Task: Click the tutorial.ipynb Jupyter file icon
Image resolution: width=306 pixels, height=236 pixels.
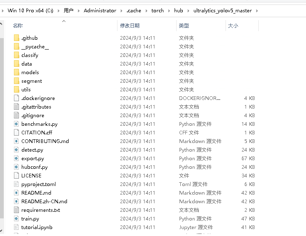Action: click(x=16, y=227)
